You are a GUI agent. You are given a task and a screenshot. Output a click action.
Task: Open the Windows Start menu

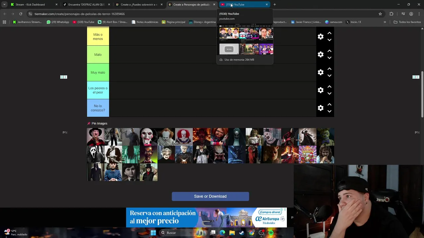point(153,233)
